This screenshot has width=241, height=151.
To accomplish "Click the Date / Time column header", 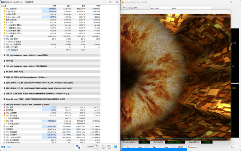I will click(x=154, y=8).
